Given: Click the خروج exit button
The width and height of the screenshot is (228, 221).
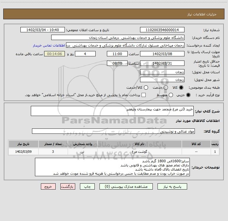Looking at the screenshot, I should click(48, 187).
